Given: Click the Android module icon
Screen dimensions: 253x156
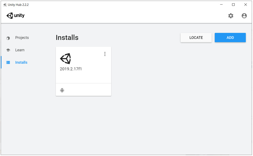Looking at the screenshot, I should click(62, 90).
